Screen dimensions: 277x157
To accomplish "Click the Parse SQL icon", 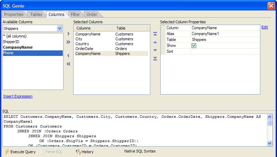I will click(42, 152).
